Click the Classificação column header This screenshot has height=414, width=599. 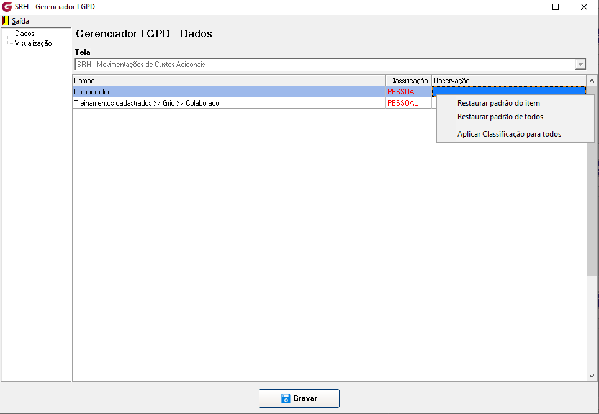coord(409,81)
